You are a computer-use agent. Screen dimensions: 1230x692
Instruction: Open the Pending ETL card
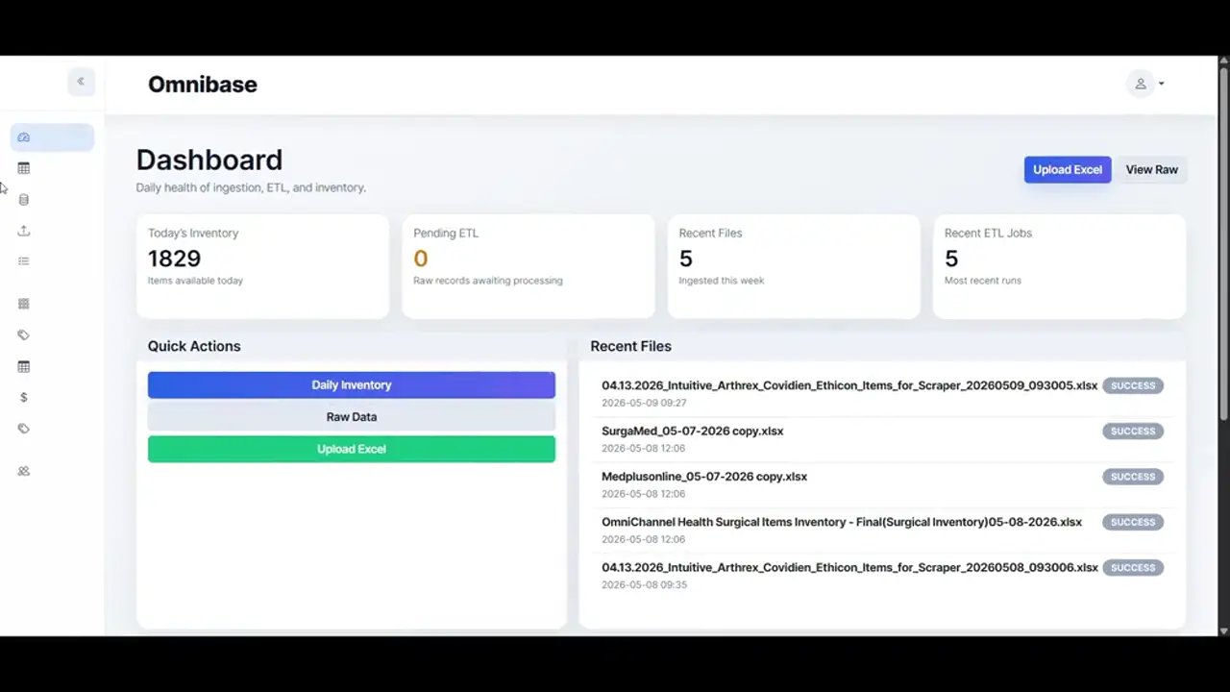tap(529, 266)
